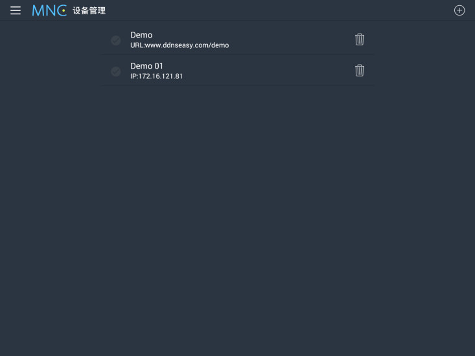Click the yellow dot inside MNC logo
Image resolution: width=475 pixels, height=356 pixels.
click(64, 10)
